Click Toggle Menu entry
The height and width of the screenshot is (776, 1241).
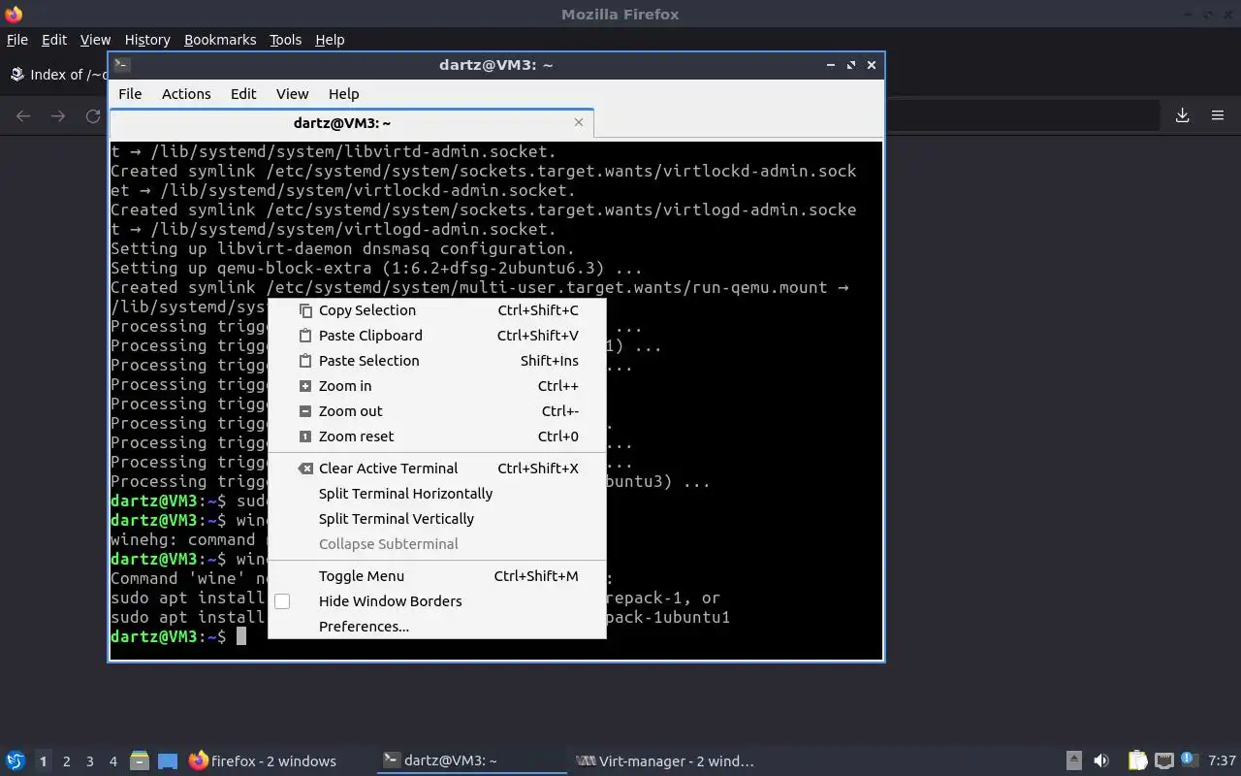436,576
